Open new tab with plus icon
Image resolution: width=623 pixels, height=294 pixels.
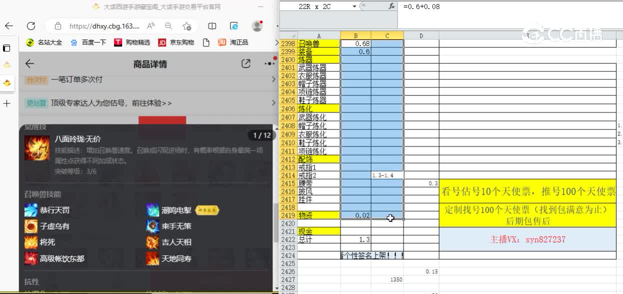[6, 103]
